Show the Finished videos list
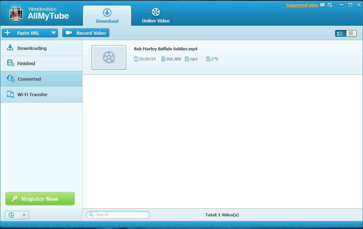 [x=26, y=63]
